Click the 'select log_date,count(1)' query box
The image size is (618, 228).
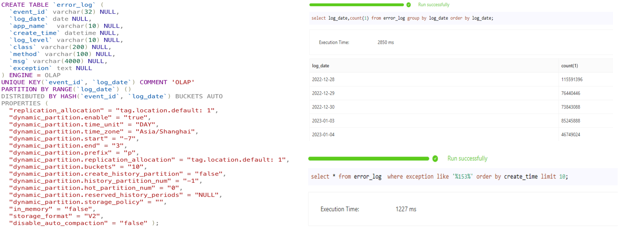pos(461,18)
